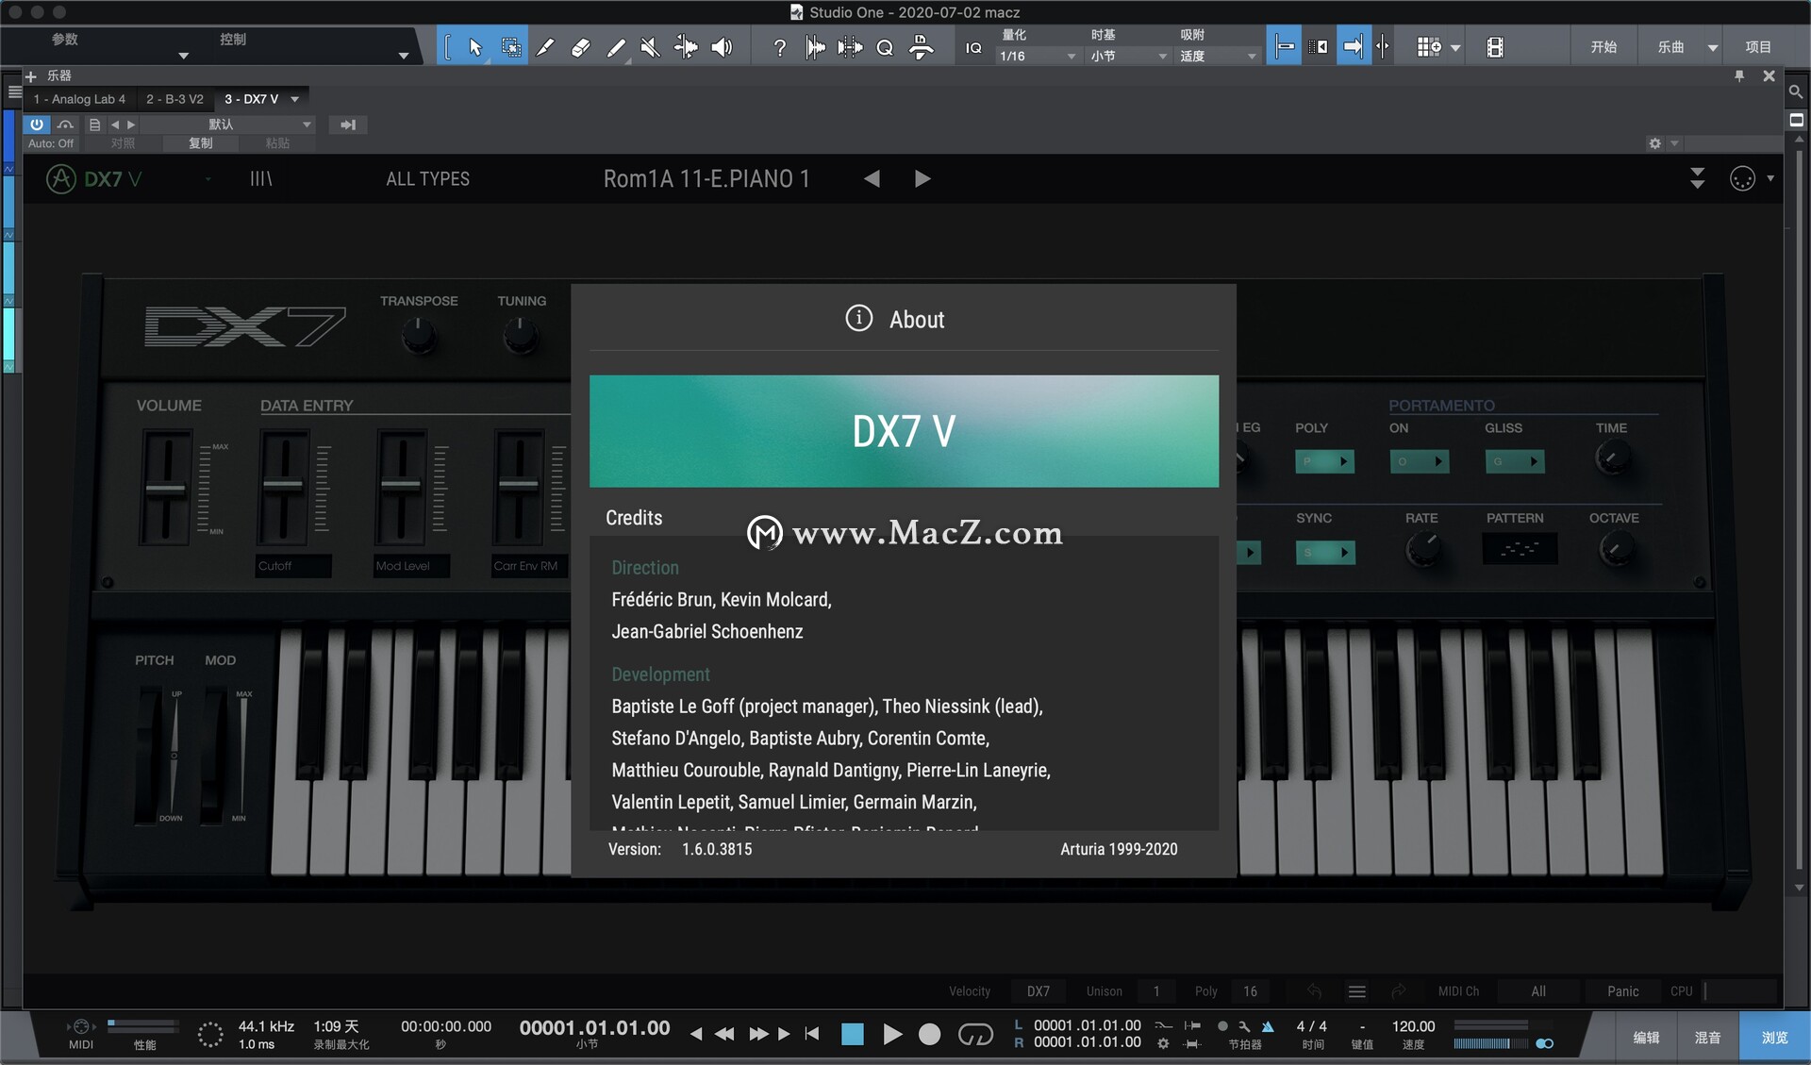This screenshot has width=1811, height=1065.
Task: Open the snap 适度 dropdown
Action: click(x=1218, y=56)
